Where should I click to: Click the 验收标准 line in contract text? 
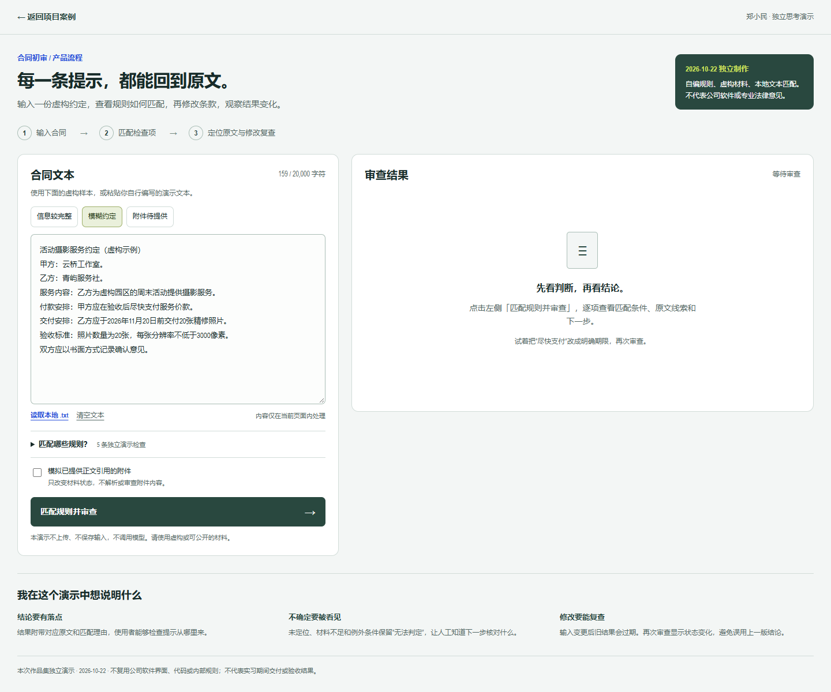point(134,335)
